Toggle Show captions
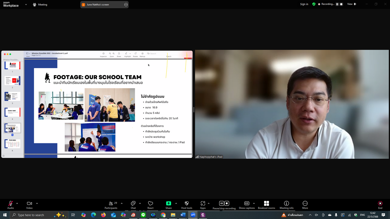The image size is (390, 219). [246, 205]
